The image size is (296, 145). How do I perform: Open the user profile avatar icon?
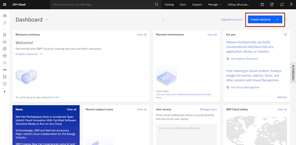pos(291,5)
